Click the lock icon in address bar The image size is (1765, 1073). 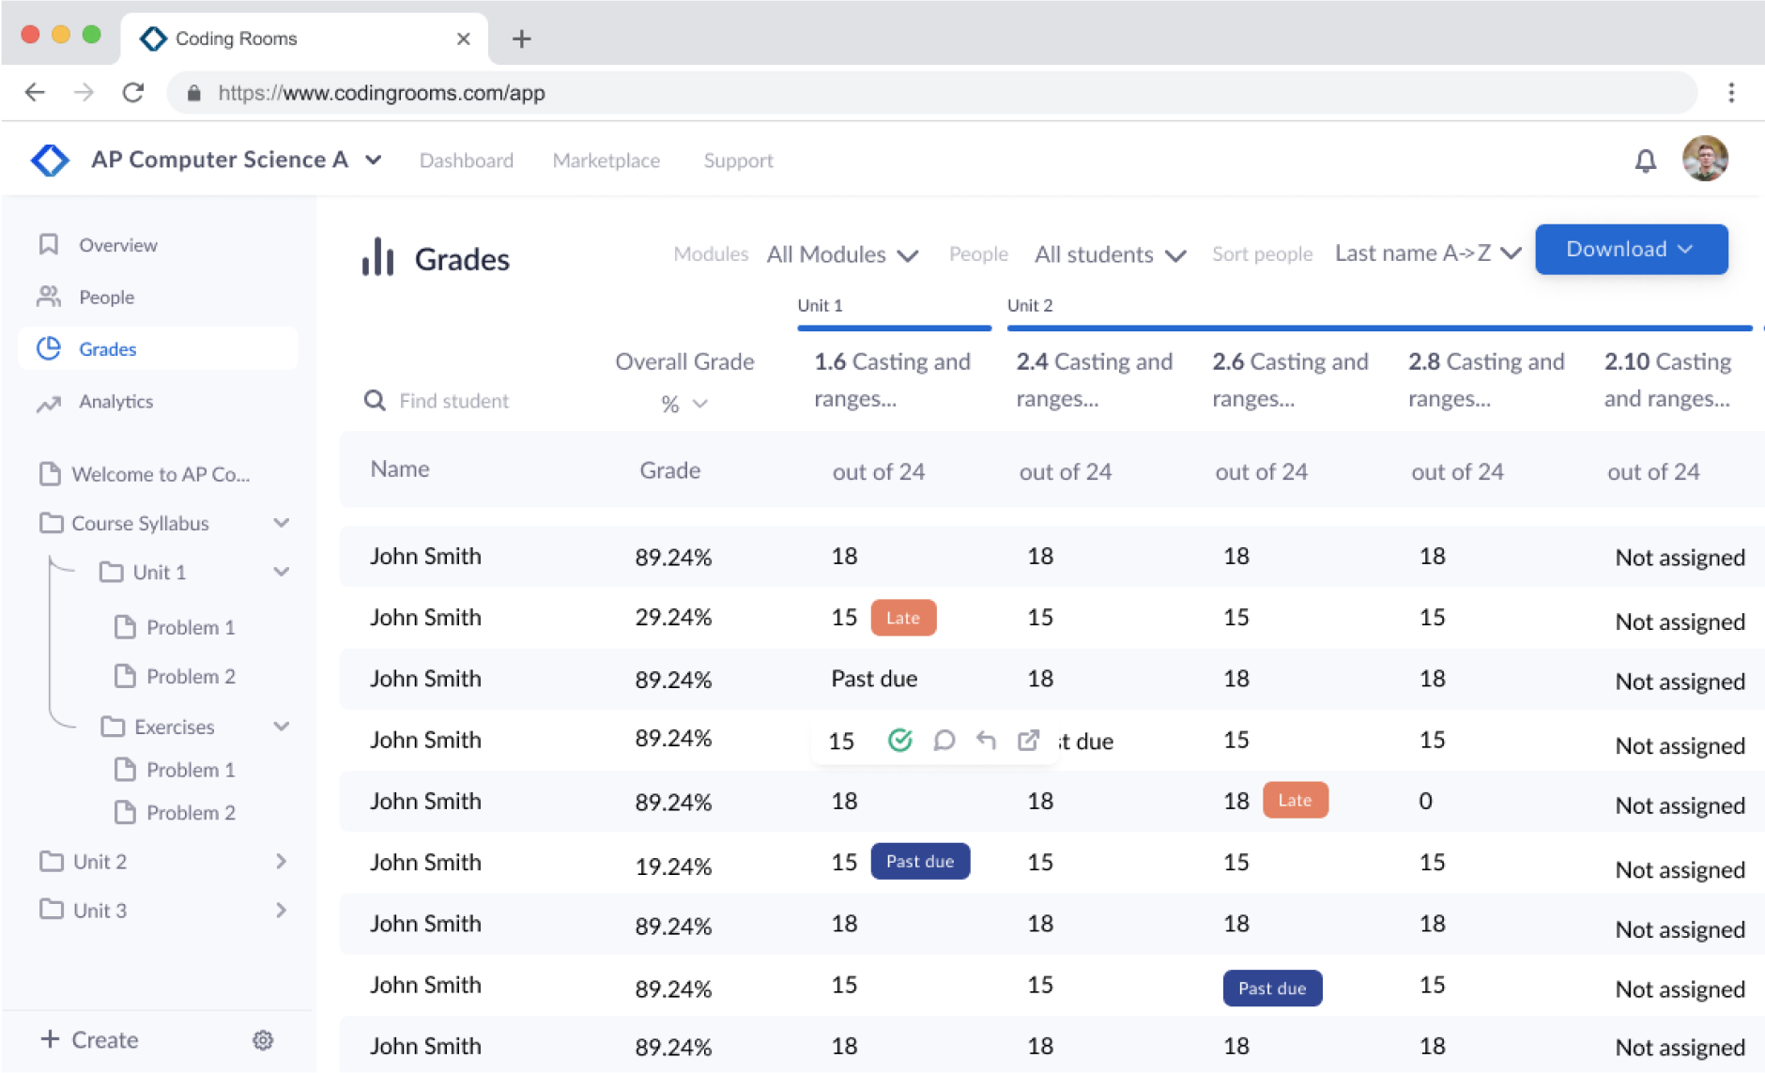click(193, 93)
